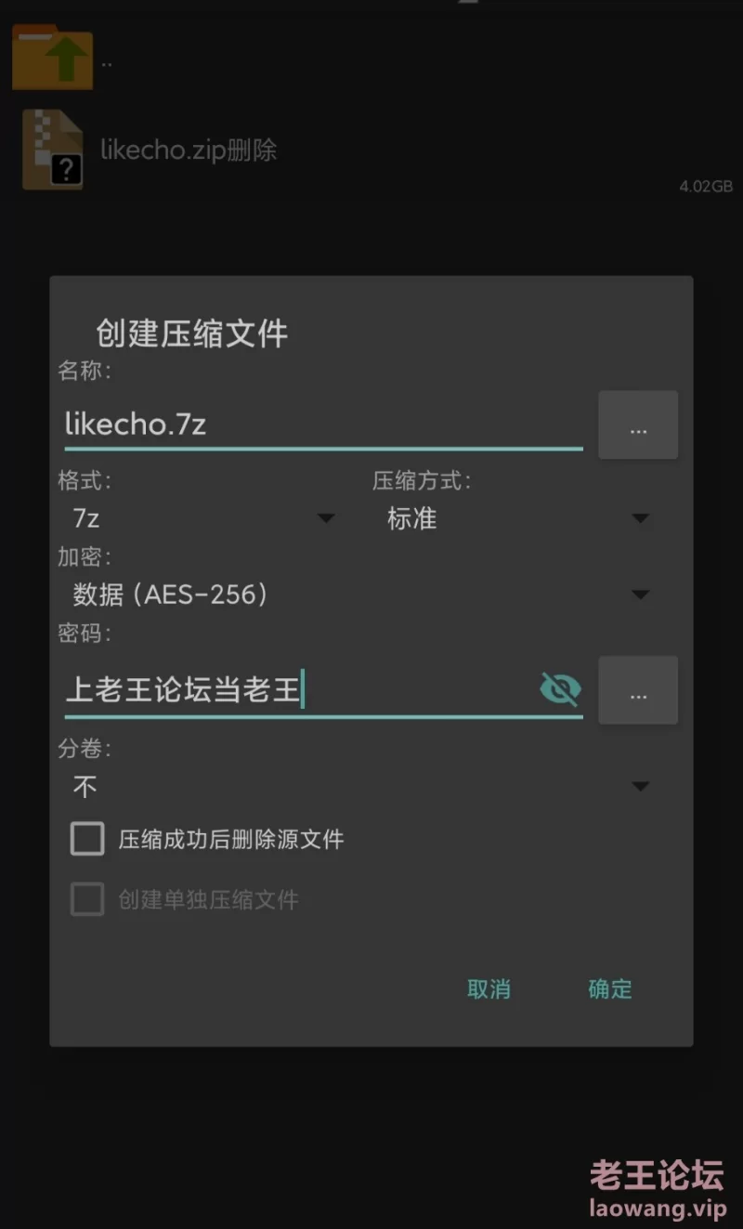Tap 取消 to dismiss the dialog
This screenshot has width=743, height=1229.
[489, 989]
